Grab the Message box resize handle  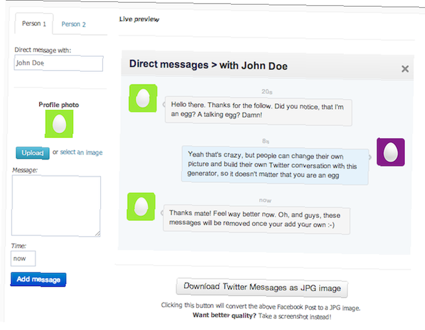[x=98, y=233]
